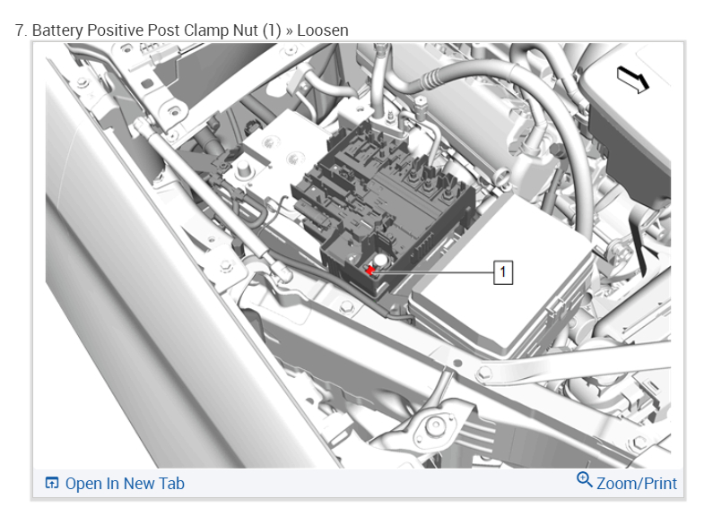Click the callout leader line
The image size is (713, 516).
pos(435,272)
